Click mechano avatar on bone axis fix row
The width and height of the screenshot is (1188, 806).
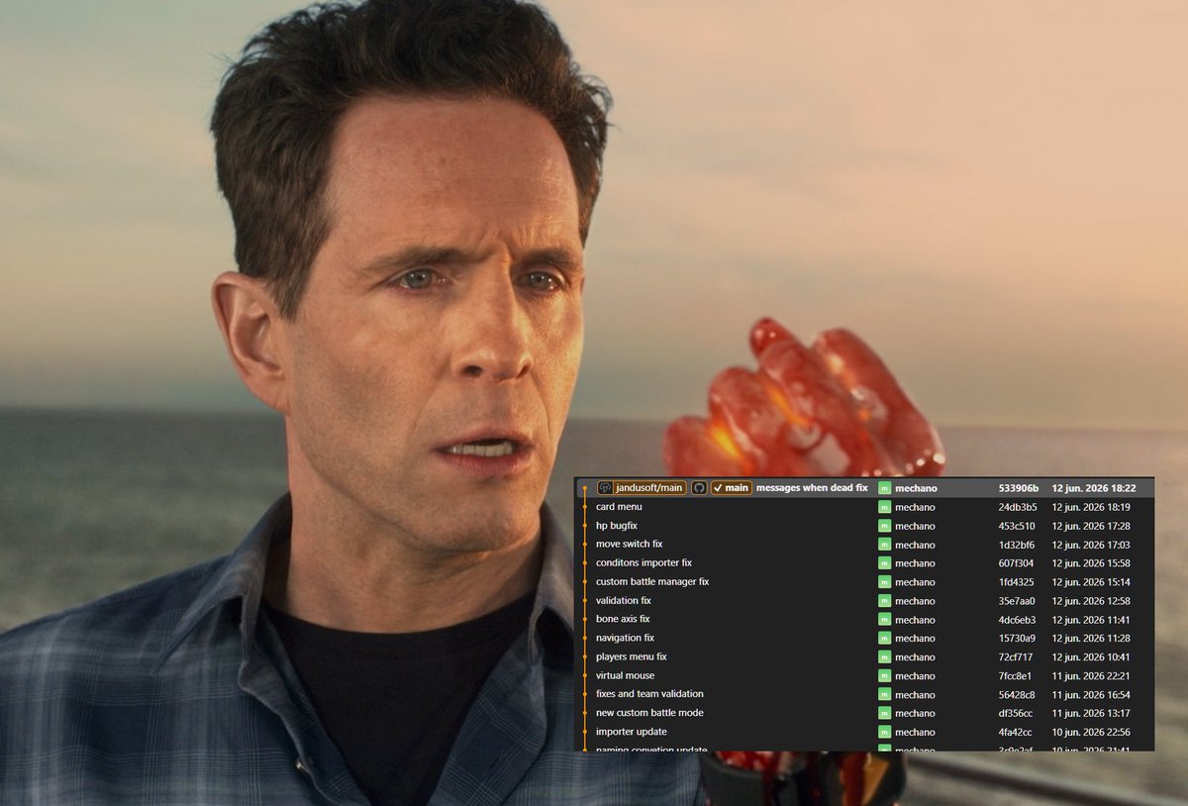(x=884, y=620)
